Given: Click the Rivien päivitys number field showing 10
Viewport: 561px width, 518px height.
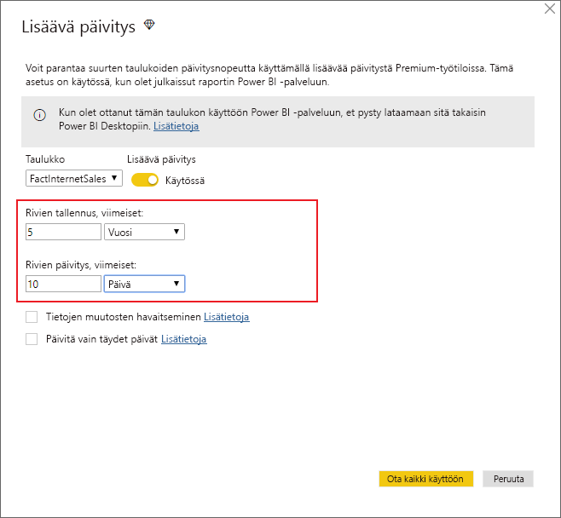Looking at the screenshot, I should click(63, 284).
